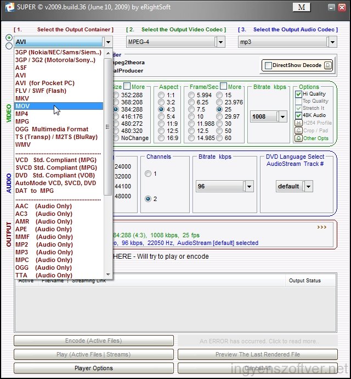Click the >>> arrows in Output panel
Screen dimensions: 351x379
321,227
